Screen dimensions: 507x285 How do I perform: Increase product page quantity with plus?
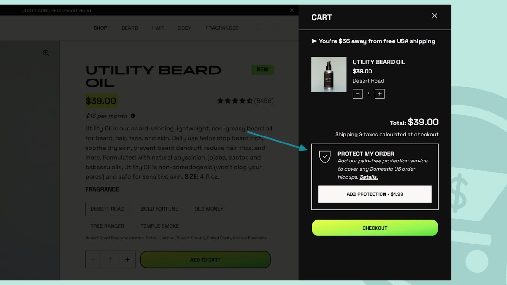tap(127, 259)
